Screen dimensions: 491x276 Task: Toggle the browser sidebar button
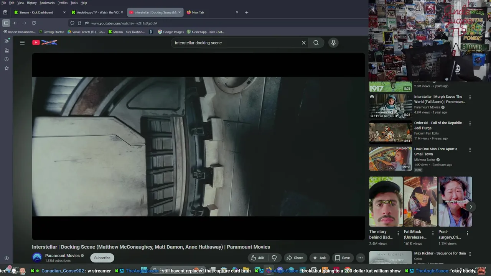coord(6,23)
